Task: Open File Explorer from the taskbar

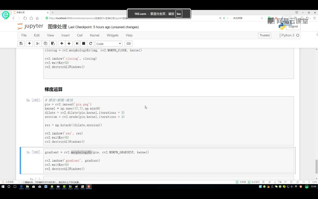Action: [x=27, y=187]
